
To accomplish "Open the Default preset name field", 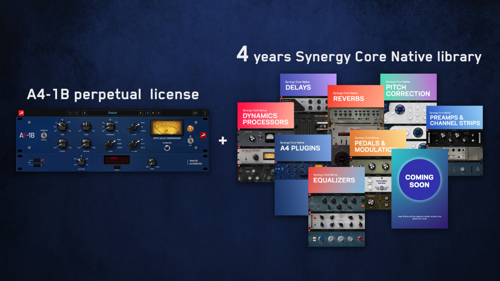I will (112, 113).
